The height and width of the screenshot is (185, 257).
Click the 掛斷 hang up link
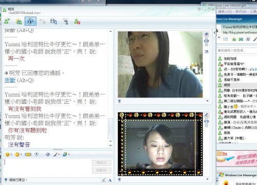(10, 80)
